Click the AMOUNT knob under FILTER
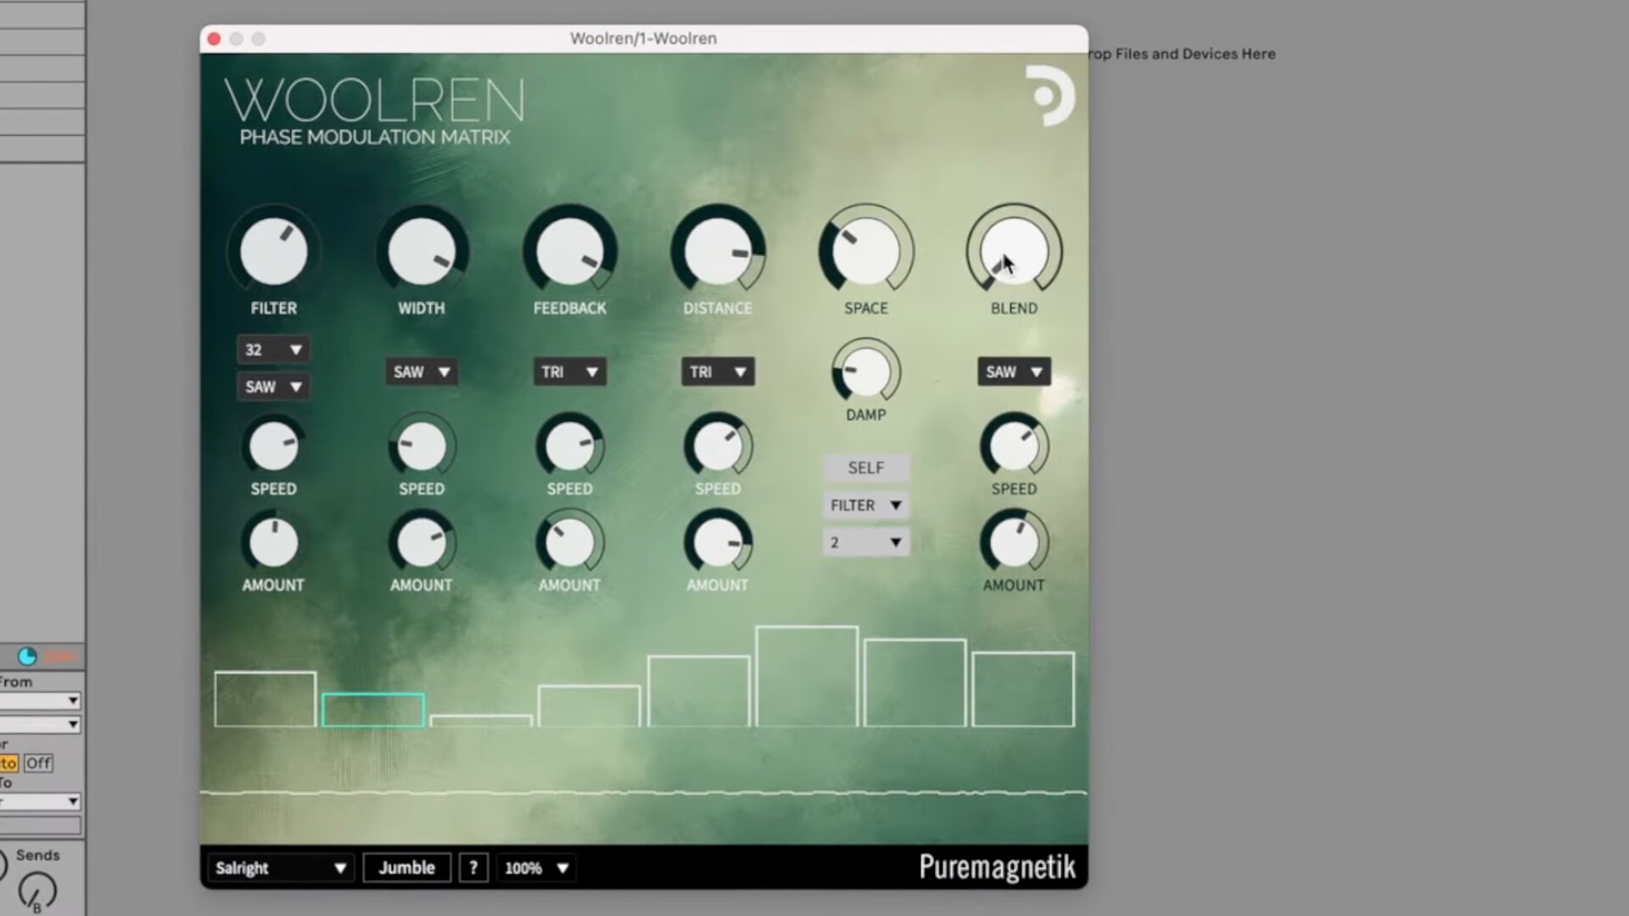Viewport: 1629px width, 916px height. [x=273, y=542]
